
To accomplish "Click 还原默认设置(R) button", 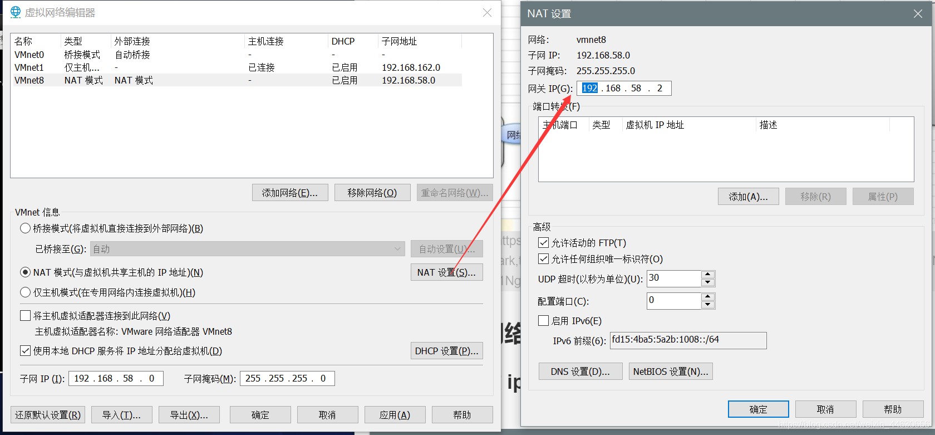I will (x=48, y=415).
